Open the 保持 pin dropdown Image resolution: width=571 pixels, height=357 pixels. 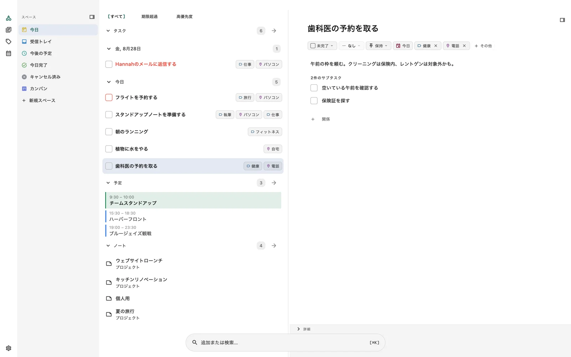coord(379,46)
